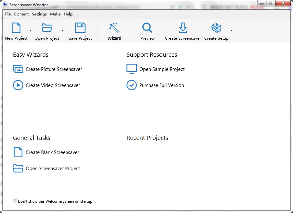Follow the Purchase Full Version link
Image resolution: width=293 pixels, height=213 pixels.
click(162, 85)
